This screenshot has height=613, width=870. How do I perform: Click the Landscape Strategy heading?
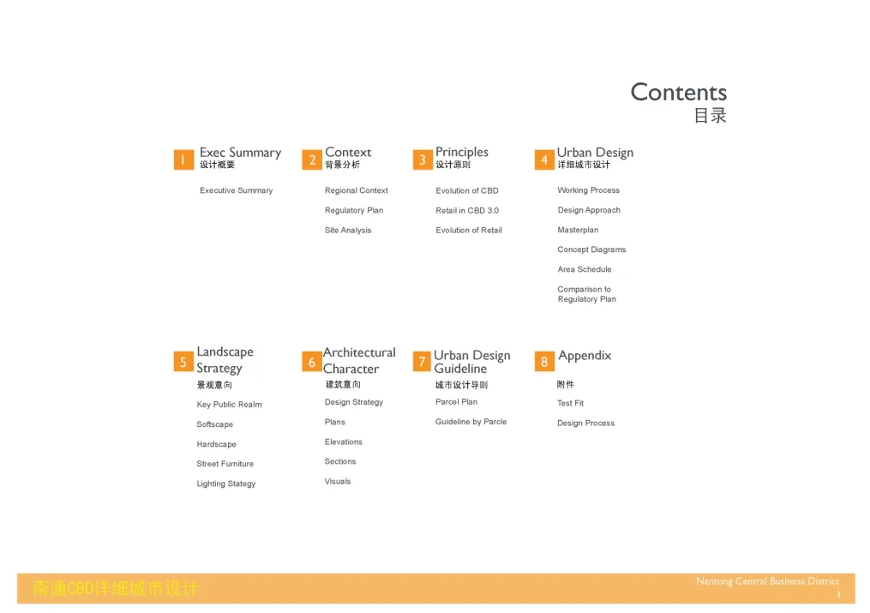click(x=225, y=360)
